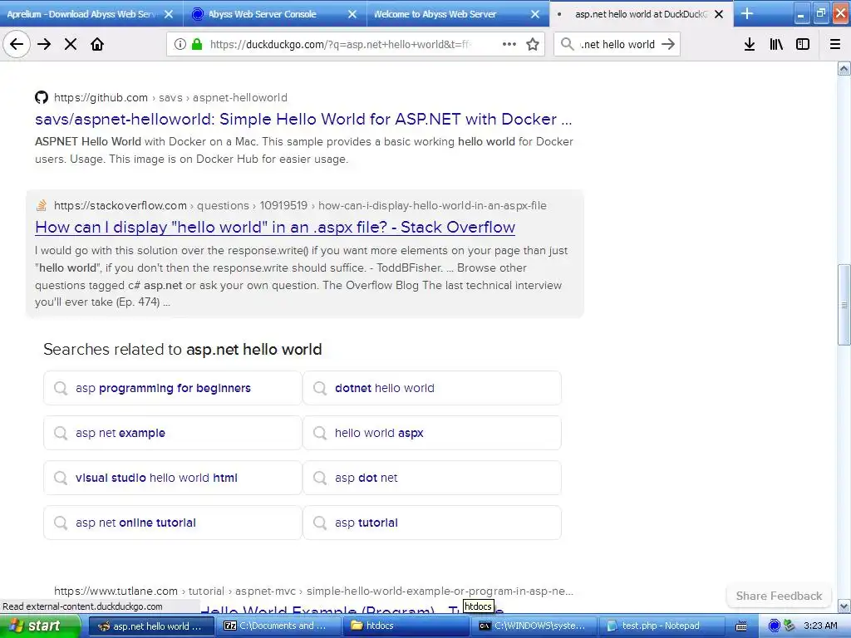Switch to Welcome to Abyss Web Server tab
Image resolution: width=851 pixels, height=638 pixels.
435,14
